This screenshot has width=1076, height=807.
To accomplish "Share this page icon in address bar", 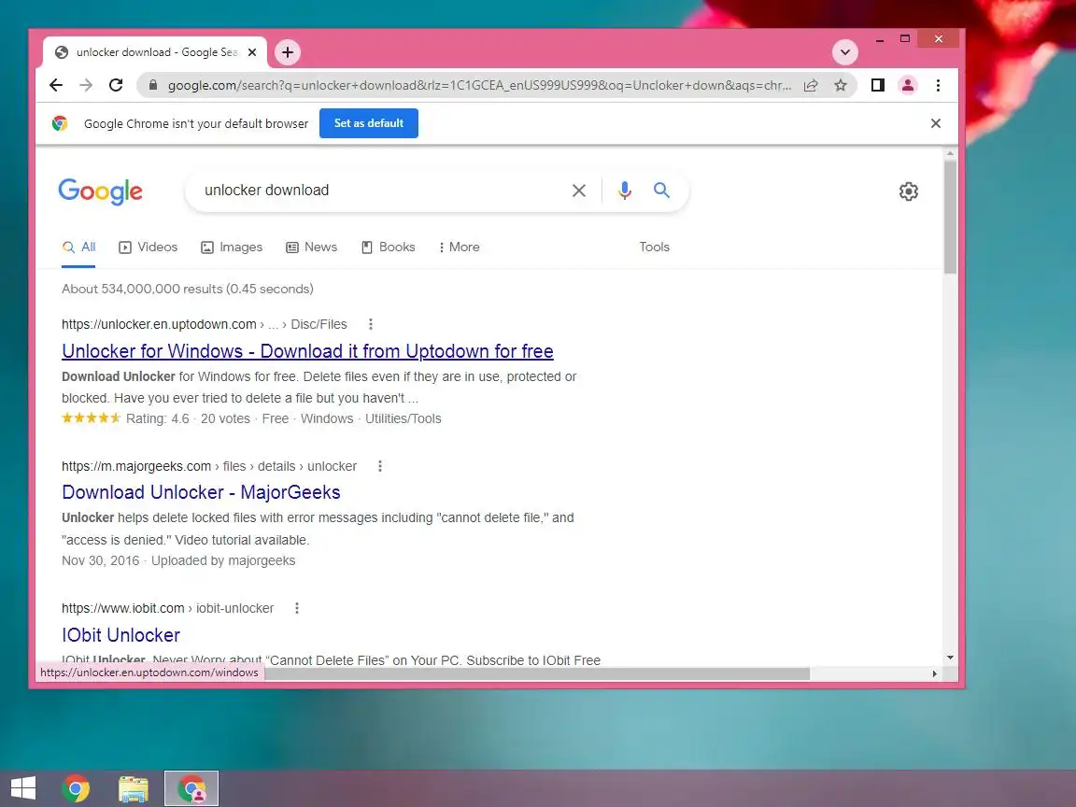I will 811,85.
